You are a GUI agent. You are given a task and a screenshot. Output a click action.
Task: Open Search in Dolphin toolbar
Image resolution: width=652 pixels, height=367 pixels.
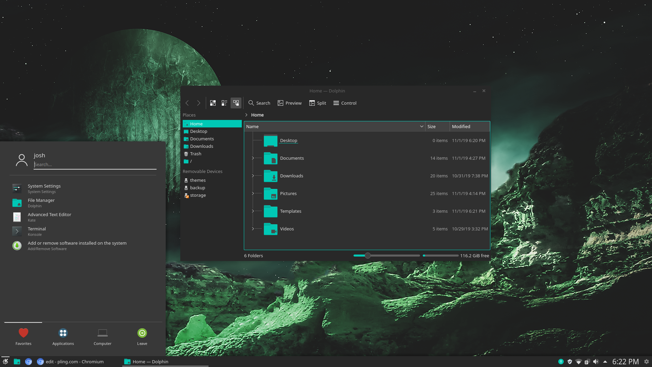tap(259, 103)
